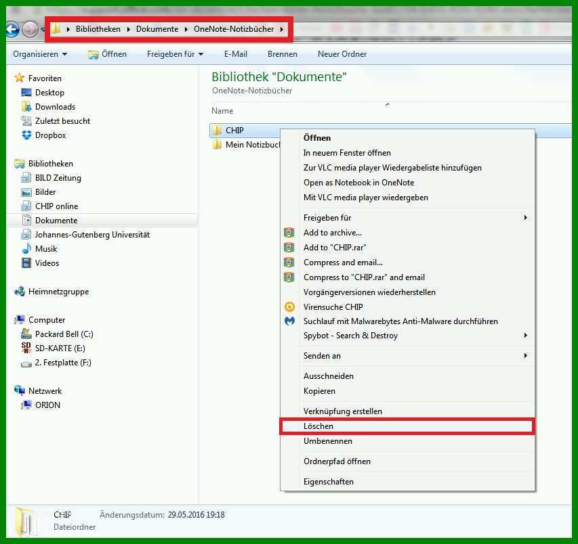The height and width of the screenshot is (544, 578).
Task: Click the CHIP folder icon in file list
Action: click(x=217, y=130)
